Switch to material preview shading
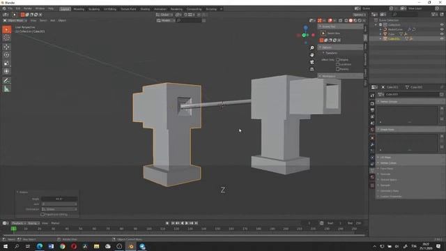Image resolution: width=446 pixels, height=251 pixels. [355, 20]
